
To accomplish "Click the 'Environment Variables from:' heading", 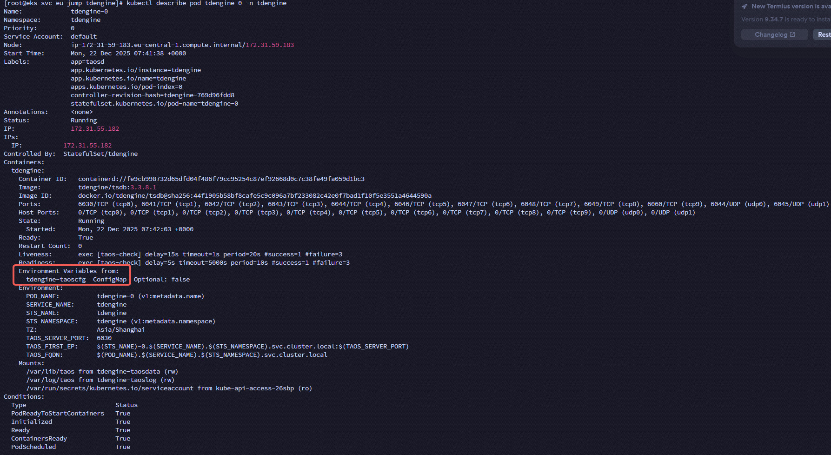I will tap(69, 271).
